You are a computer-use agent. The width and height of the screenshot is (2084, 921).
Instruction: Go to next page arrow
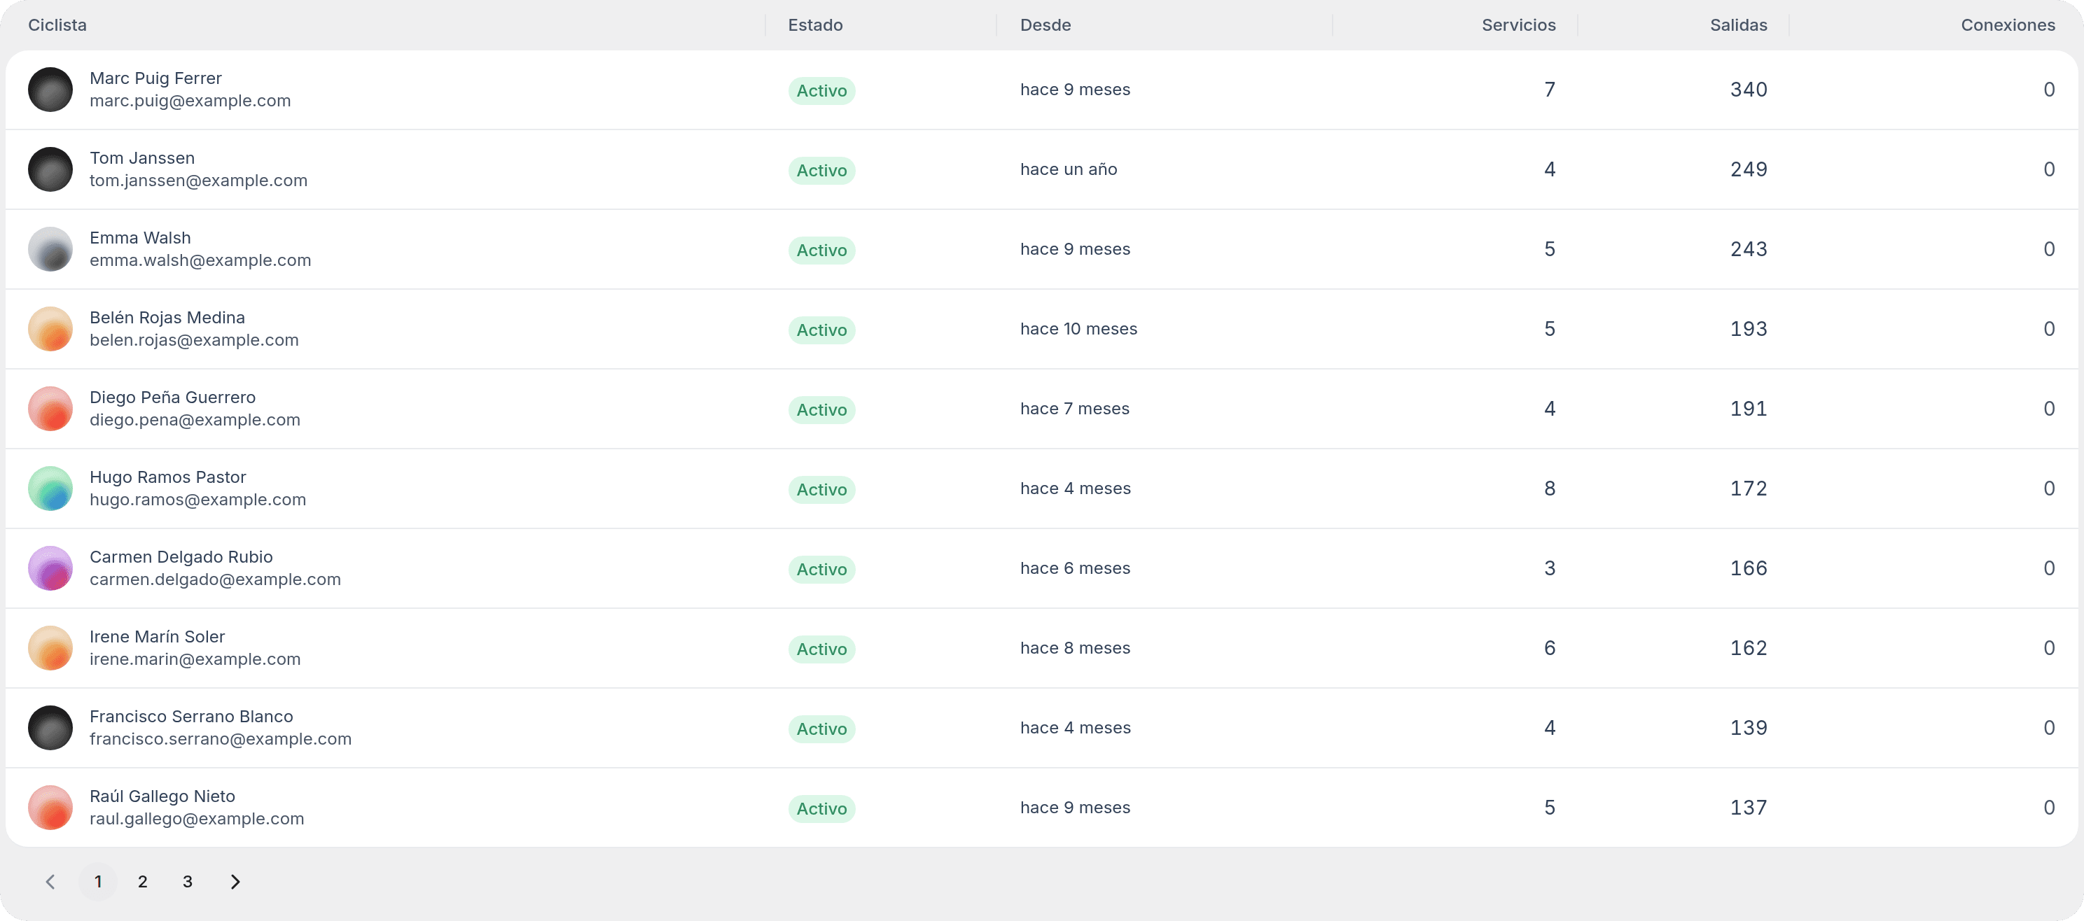(x=235, y=883)
